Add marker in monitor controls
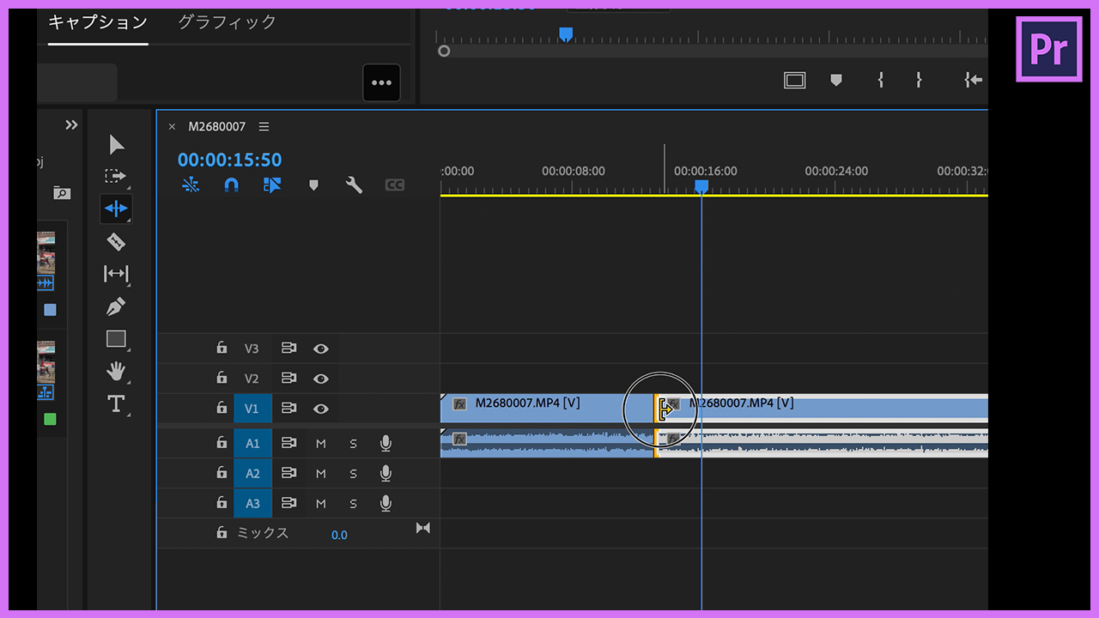Image resolution: width=1099 pixels, height=618 pixels. pos(836,80)
